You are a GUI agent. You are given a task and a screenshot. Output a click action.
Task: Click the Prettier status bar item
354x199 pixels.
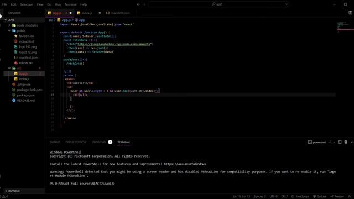tap(337, 197)
